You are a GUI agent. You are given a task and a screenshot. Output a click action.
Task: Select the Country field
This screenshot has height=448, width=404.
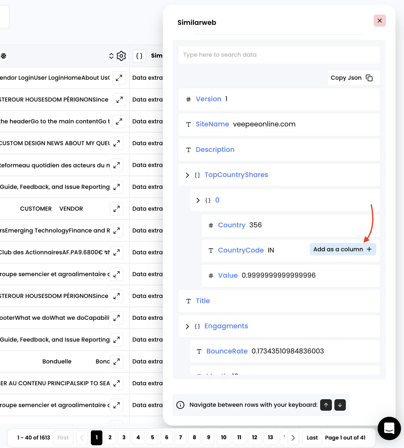click(290, 225)
